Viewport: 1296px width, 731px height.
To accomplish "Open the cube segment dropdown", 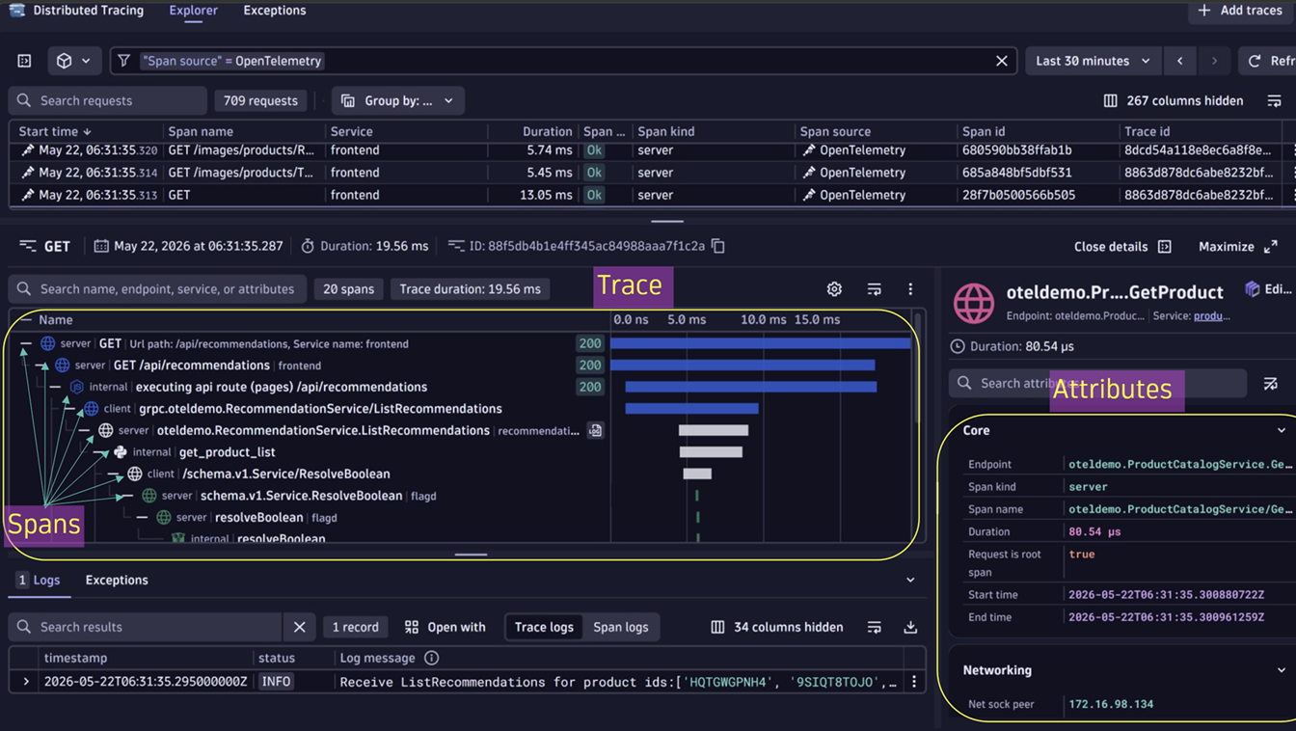I will tap(73, 61).
